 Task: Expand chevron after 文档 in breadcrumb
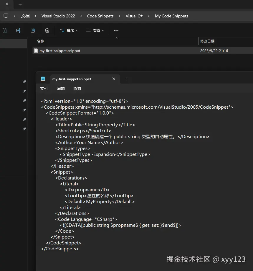[x=35, y=16]
